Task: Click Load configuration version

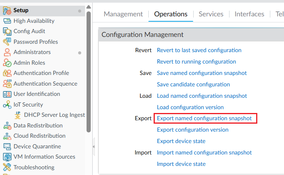Action: coord(190,107)
